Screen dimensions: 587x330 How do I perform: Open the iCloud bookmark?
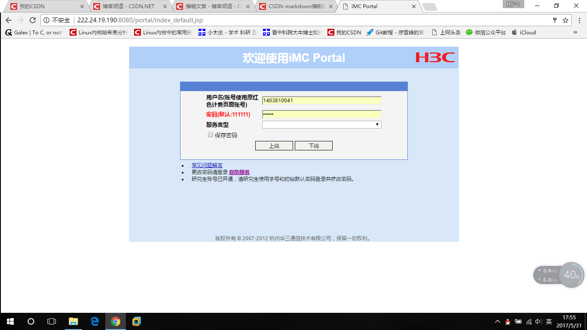[524, 32]
